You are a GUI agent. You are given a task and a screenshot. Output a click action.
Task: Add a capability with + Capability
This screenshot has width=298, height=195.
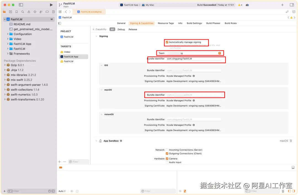pyautogui.click(x=99, y=29)
